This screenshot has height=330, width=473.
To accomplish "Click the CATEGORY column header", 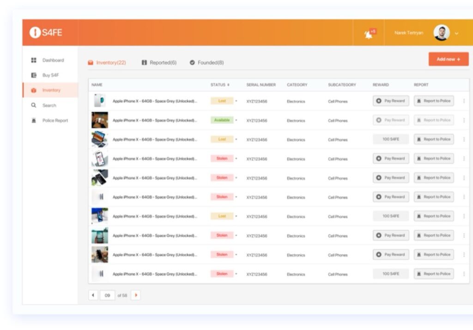I will pyautogui.click(x=297, y=84).
